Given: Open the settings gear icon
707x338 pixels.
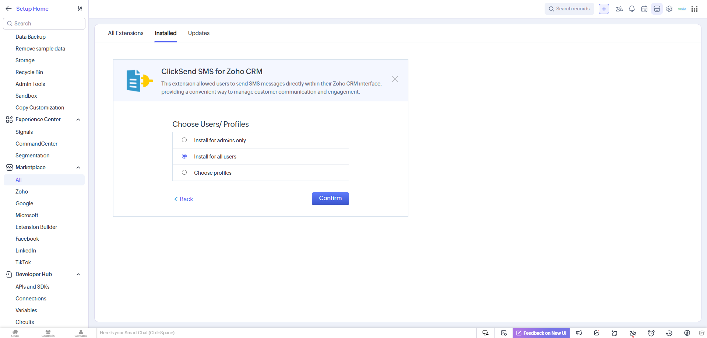Looking at the screenshot, I should coord(669,9).
